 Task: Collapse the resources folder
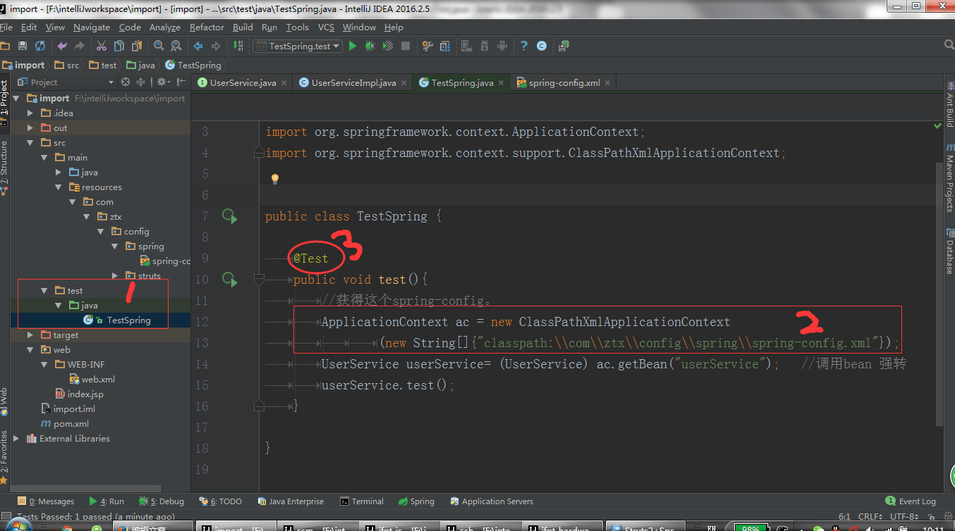pos(59,187)
